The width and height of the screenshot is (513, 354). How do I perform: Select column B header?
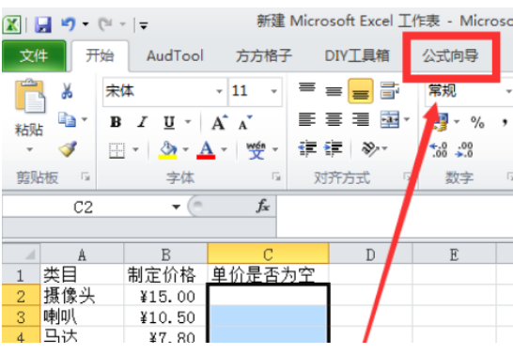click(165, 254)
